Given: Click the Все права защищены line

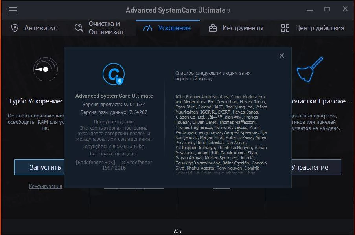Looking at the screenshot, I should click(x=114, y=154).
